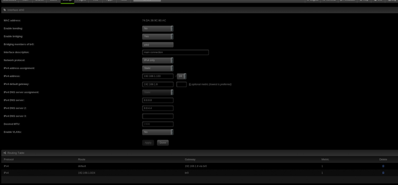Click the 'optional metric (lowest is preferred)' hint
This screenshot has height=185, width=398.
tap(211, 84)
